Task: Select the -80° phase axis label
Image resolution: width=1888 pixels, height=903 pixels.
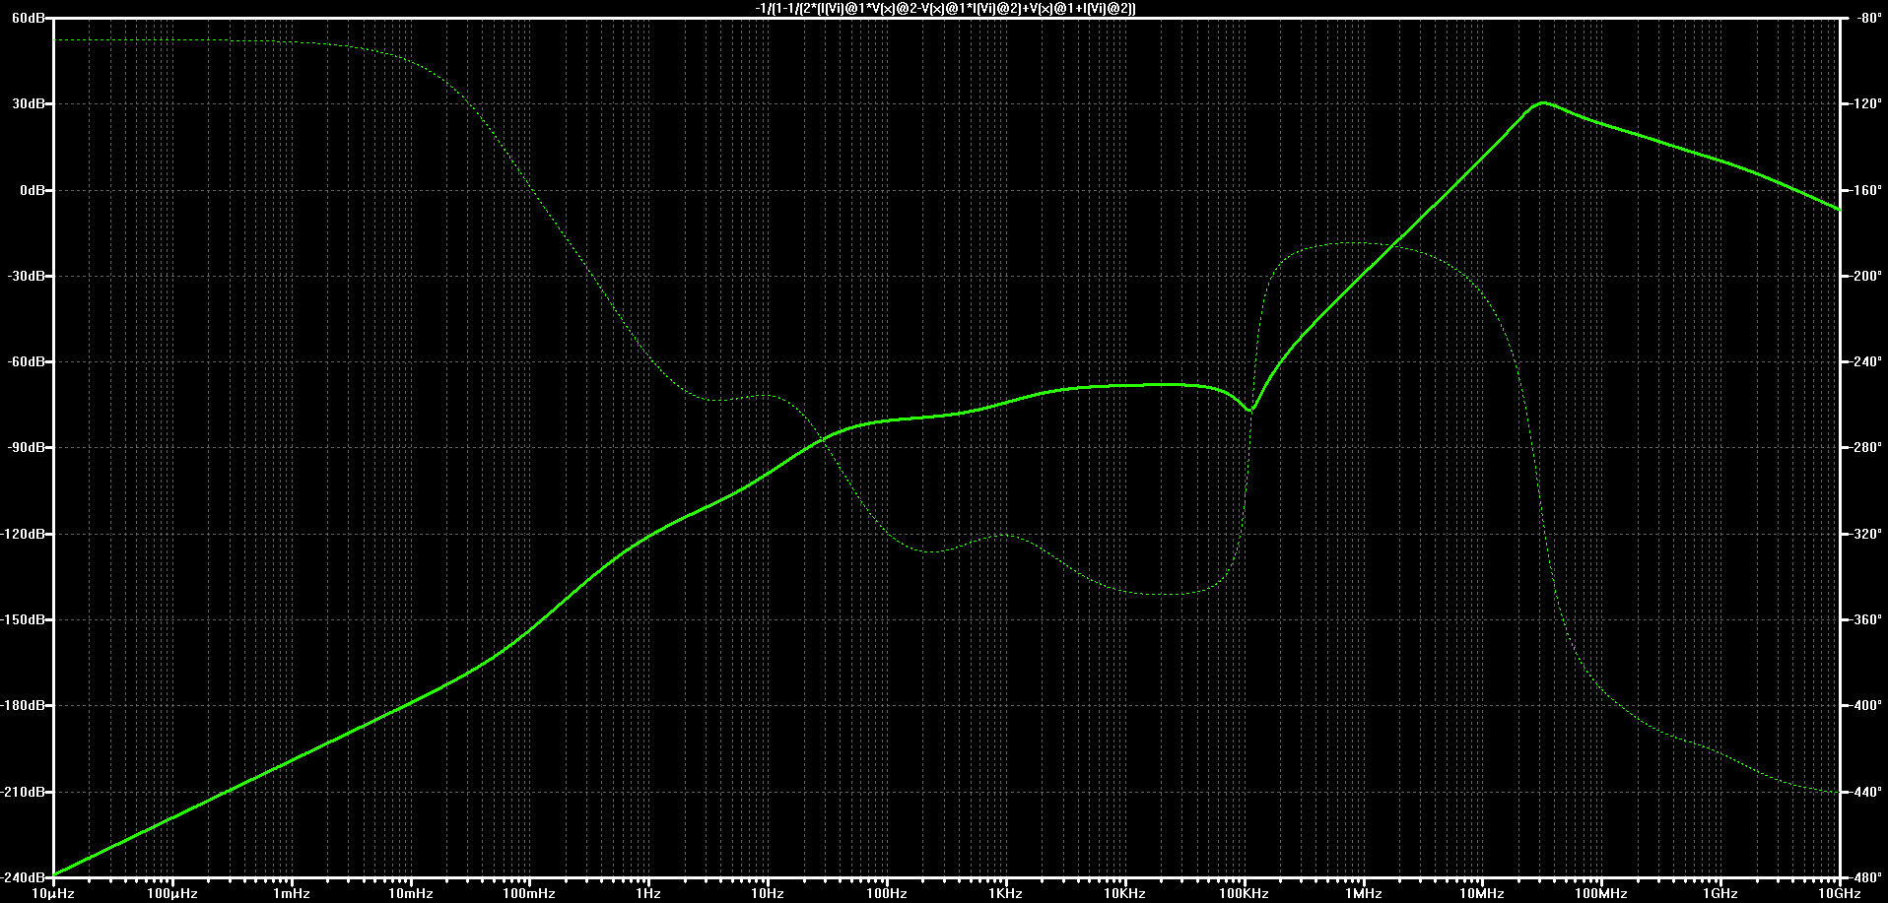Action: [1859, 19]
